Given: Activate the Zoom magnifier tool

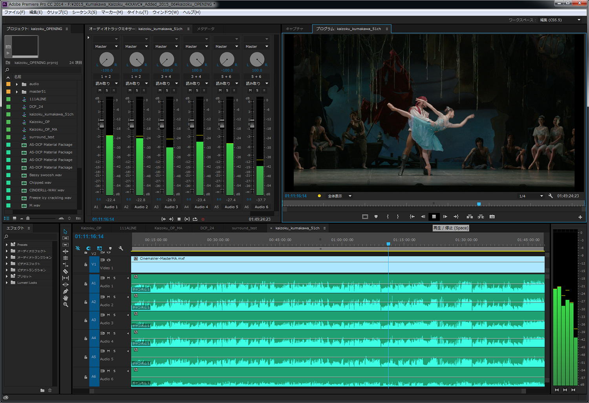Looking at the screenshot, I should click(66, 305).
